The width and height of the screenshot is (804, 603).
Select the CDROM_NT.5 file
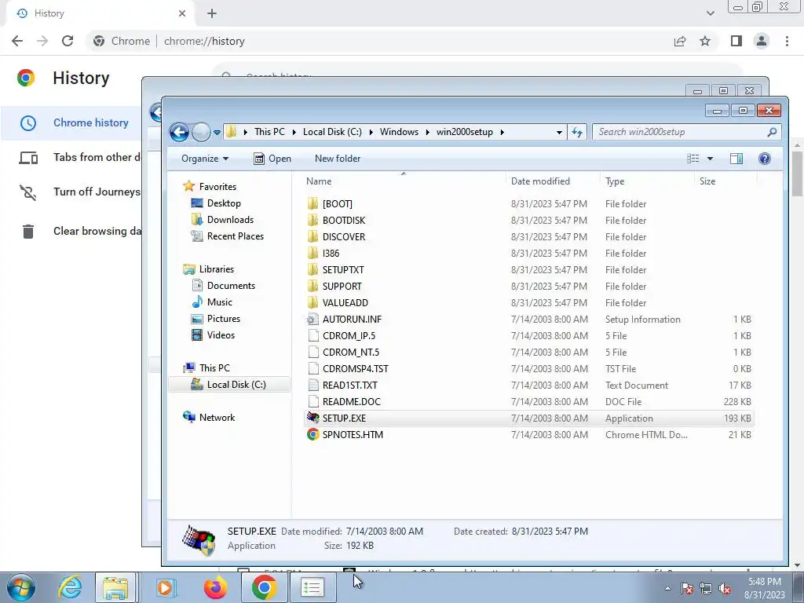pos(351,352)
